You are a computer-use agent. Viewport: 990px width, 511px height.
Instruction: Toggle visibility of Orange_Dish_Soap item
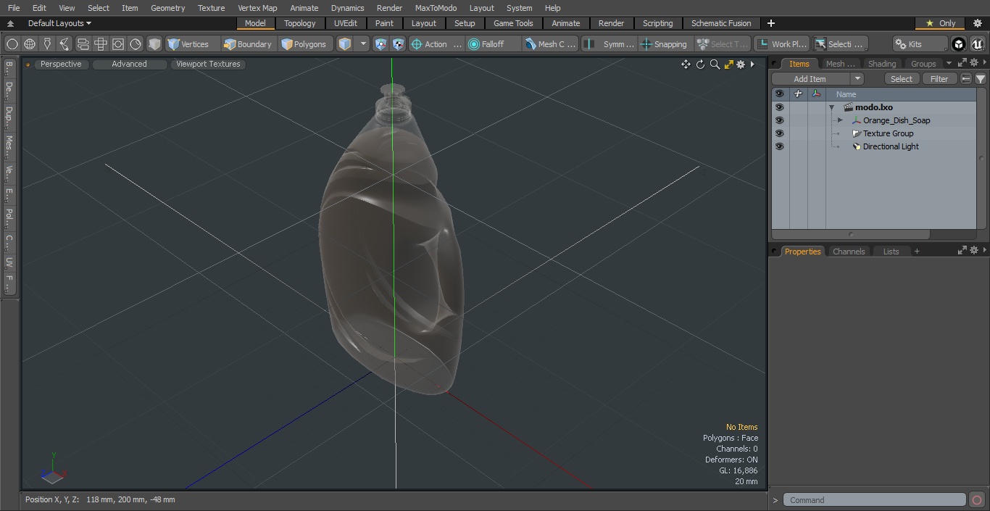(x=779, y=120)
